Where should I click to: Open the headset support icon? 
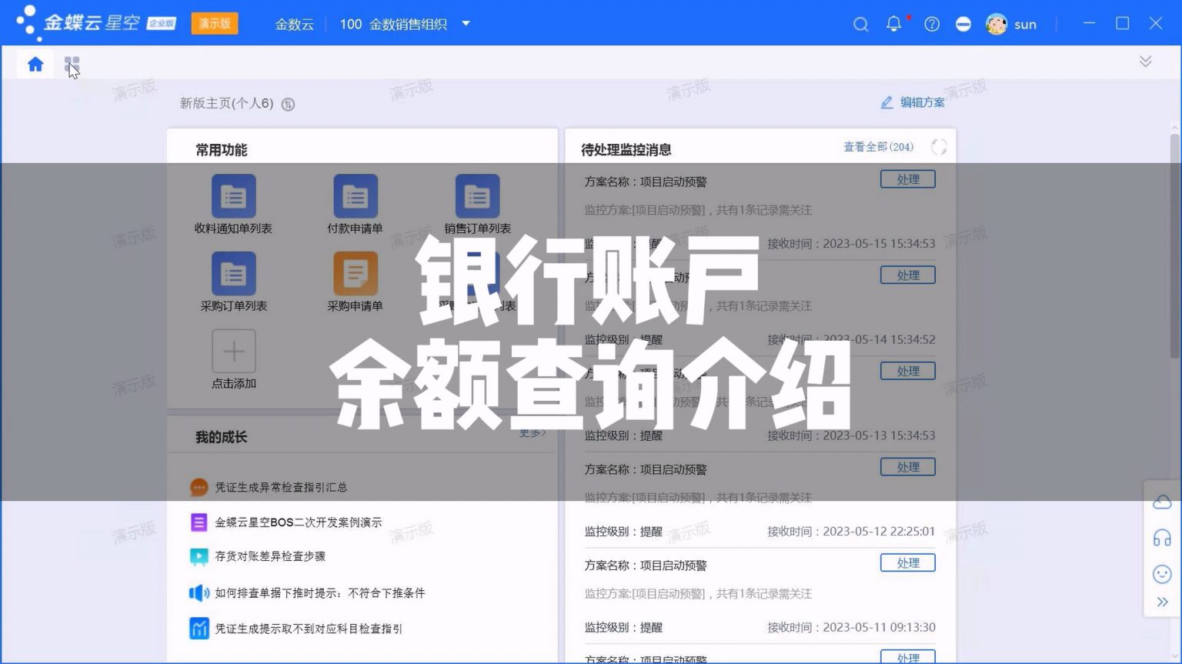point(1162,538)
